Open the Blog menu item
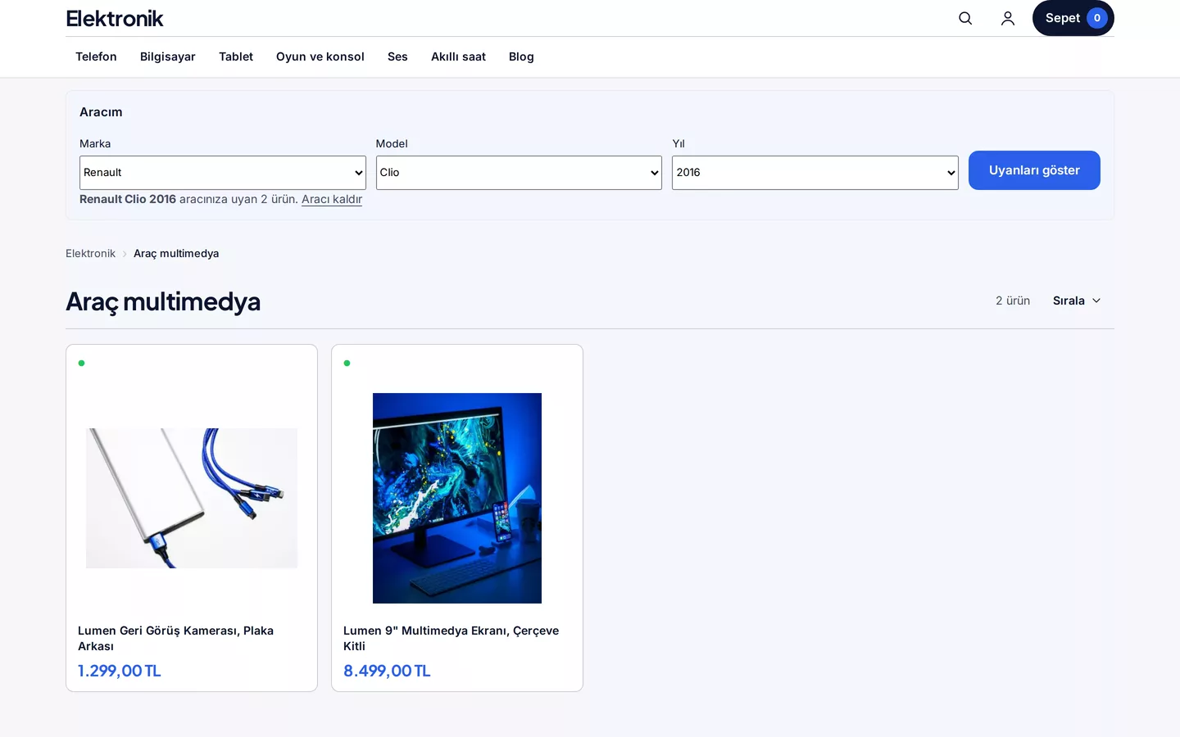 [x=521, y=57]
